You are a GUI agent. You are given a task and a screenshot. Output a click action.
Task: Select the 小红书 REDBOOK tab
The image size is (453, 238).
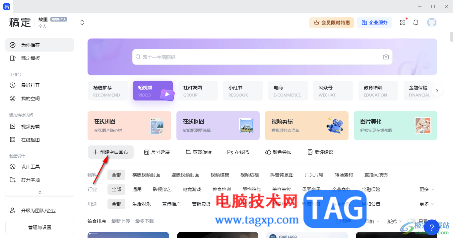tap(243, 91)
